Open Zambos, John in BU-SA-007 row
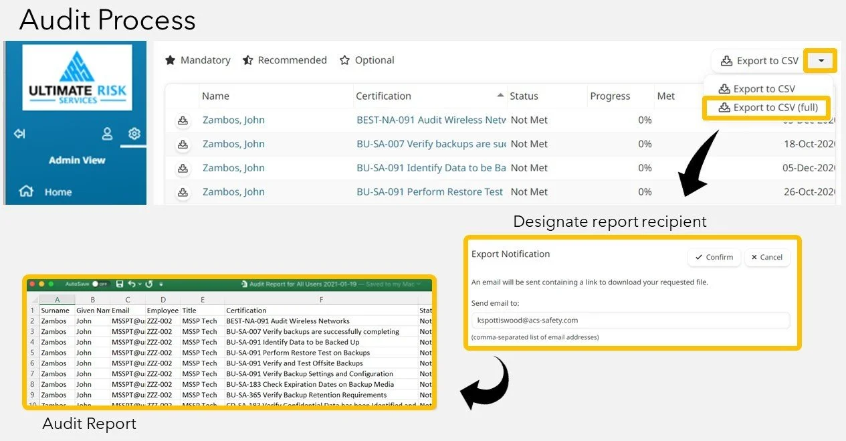 pos(233,145)
